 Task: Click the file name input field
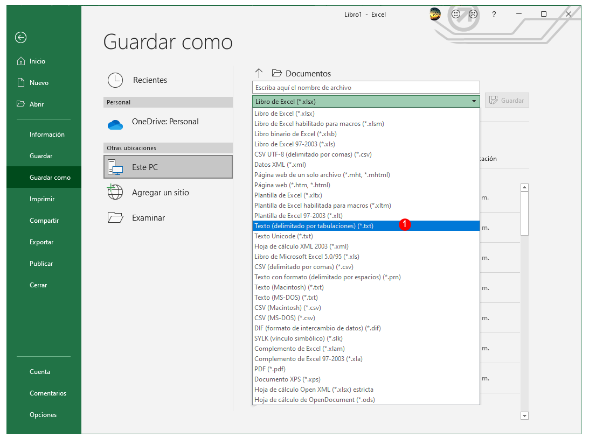coord(366,87)
